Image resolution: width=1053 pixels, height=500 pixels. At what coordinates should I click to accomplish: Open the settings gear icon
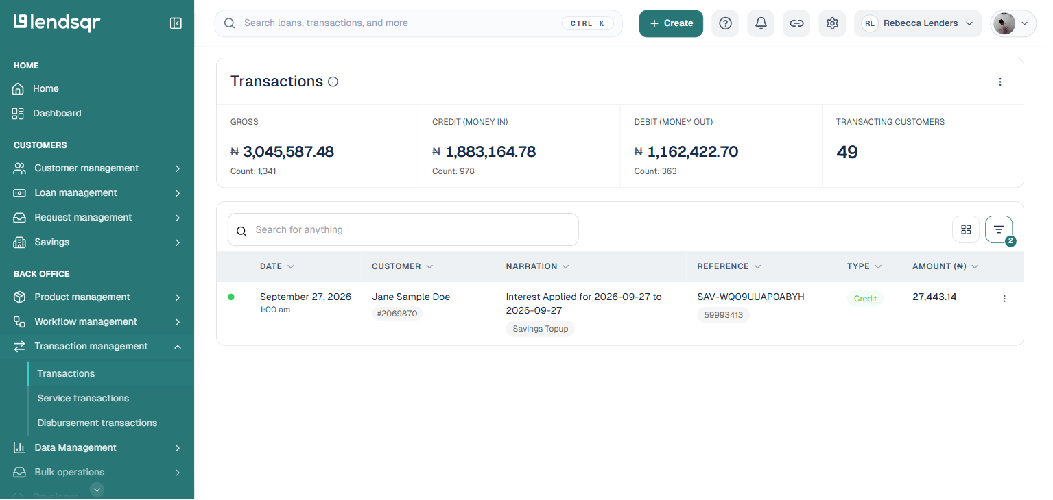click(832, 23)
